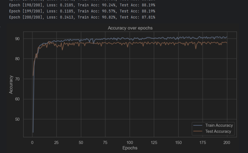Click the x-axis tick label 75
Image resolution: width=248 pixels, height=153 pixels.
(x=105, y=143)
